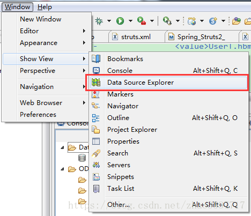Click the open folder toolbar icon

(237, 21)
